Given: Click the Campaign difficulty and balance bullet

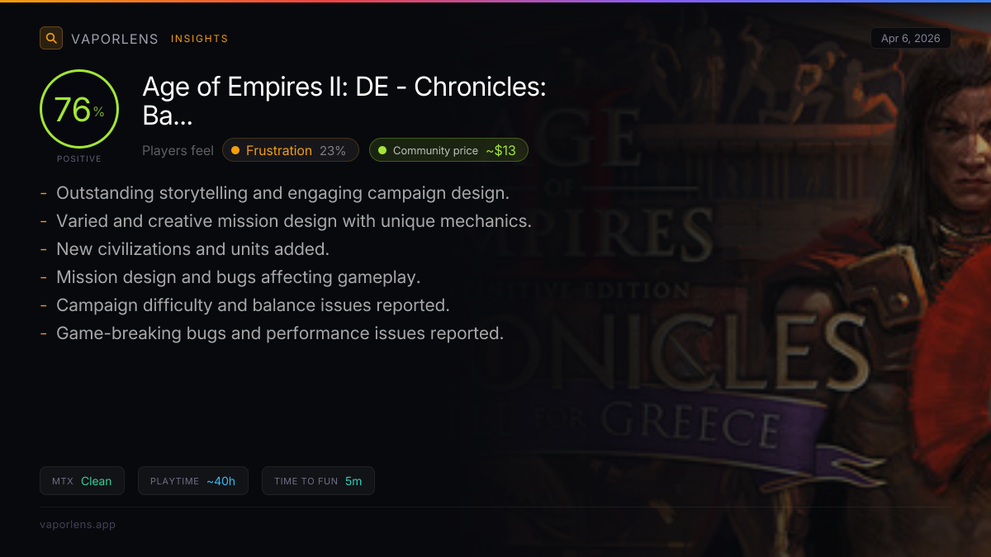Looking at the screenshot, I should [253, 305].
